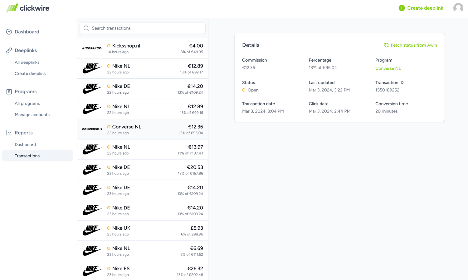This screenshot has width=468, height=280.
Task: Open Dashboard under Reports
Action: point(25,144)
